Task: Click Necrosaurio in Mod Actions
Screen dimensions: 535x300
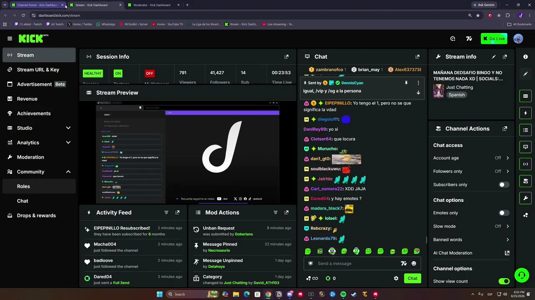Action: [x=219, y=250]
